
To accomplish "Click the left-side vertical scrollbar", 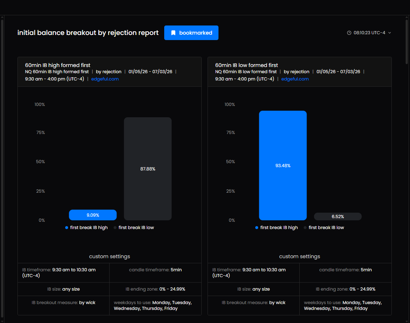I will pyautogui.click(x=2, y=169).
